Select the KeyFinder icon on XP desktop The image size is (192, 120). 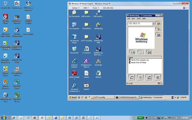pos(98,62)
